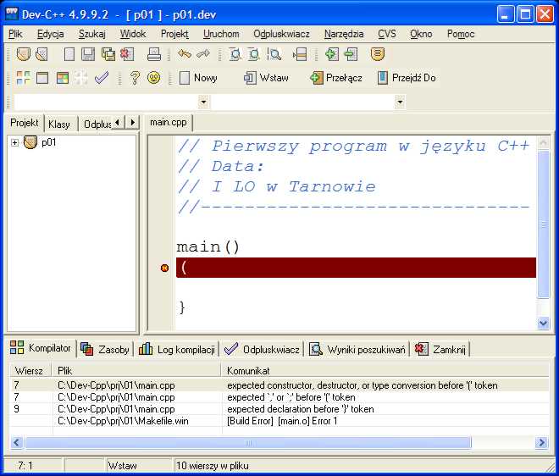Click the Undo arrow icon

click(184, 55)
